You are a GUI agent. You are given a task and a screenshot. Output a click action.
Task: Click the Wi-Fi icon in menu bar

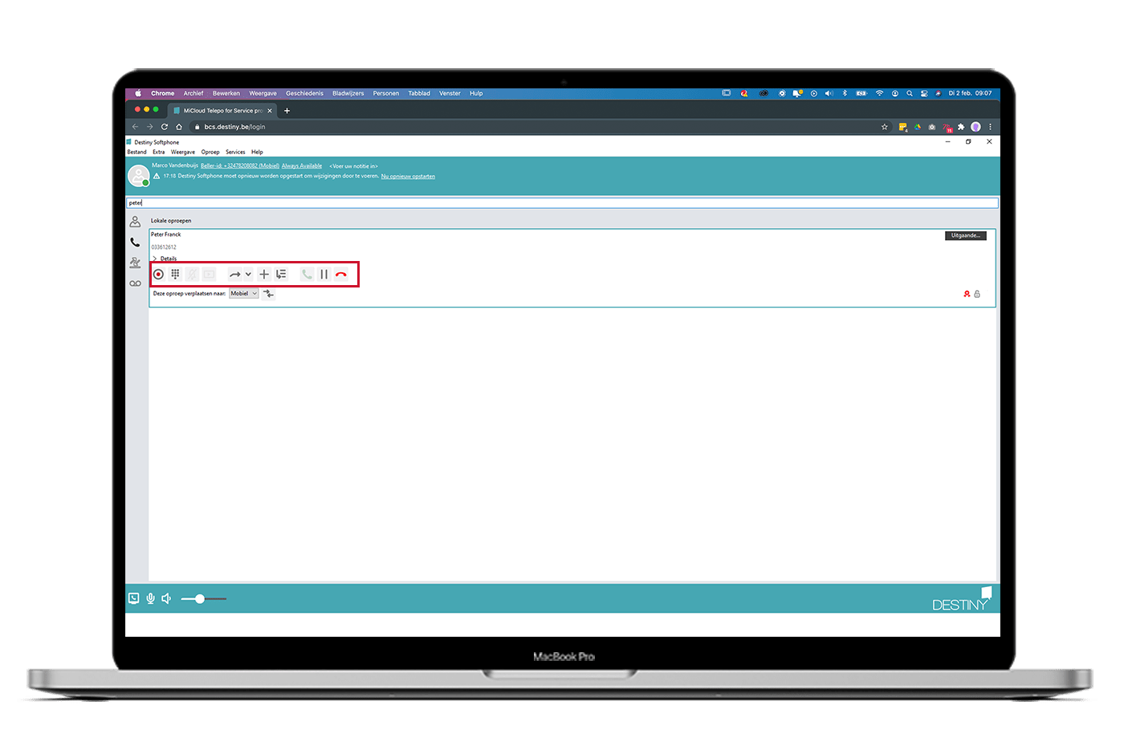pos(879,93)
